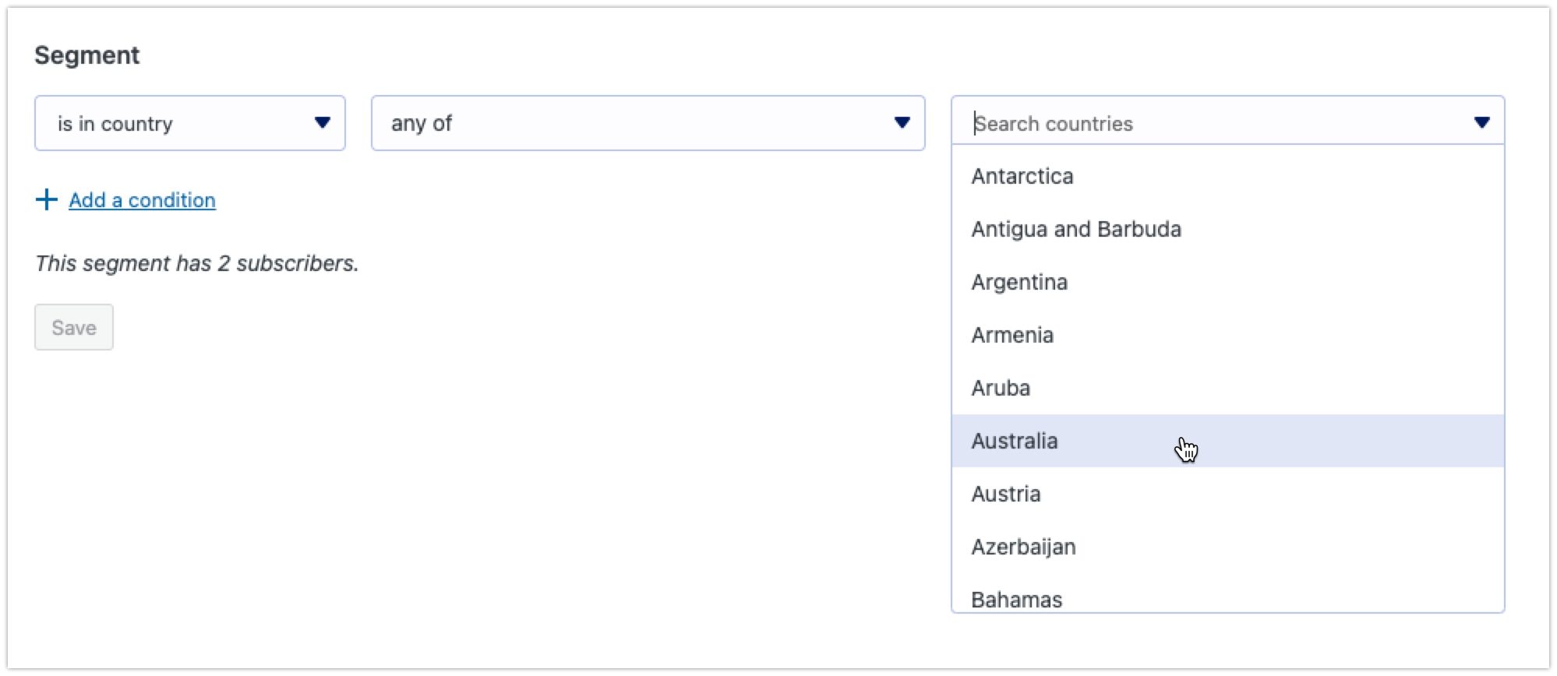The height and width of the screenshot is (676, 1557).
Task: Pick Azerbaijan in the dropdown
Action: pyautogui.click(x=1227, y=547)
